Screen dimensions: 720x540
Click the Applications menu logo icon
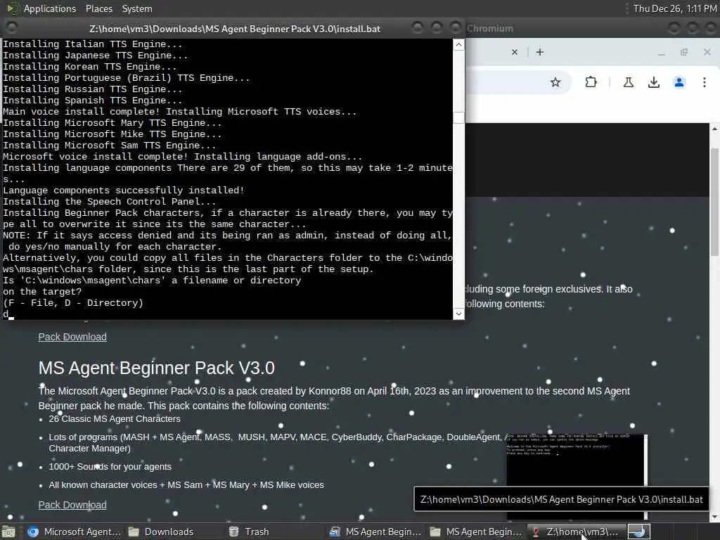pyautogui.click(x=12, y=8)
